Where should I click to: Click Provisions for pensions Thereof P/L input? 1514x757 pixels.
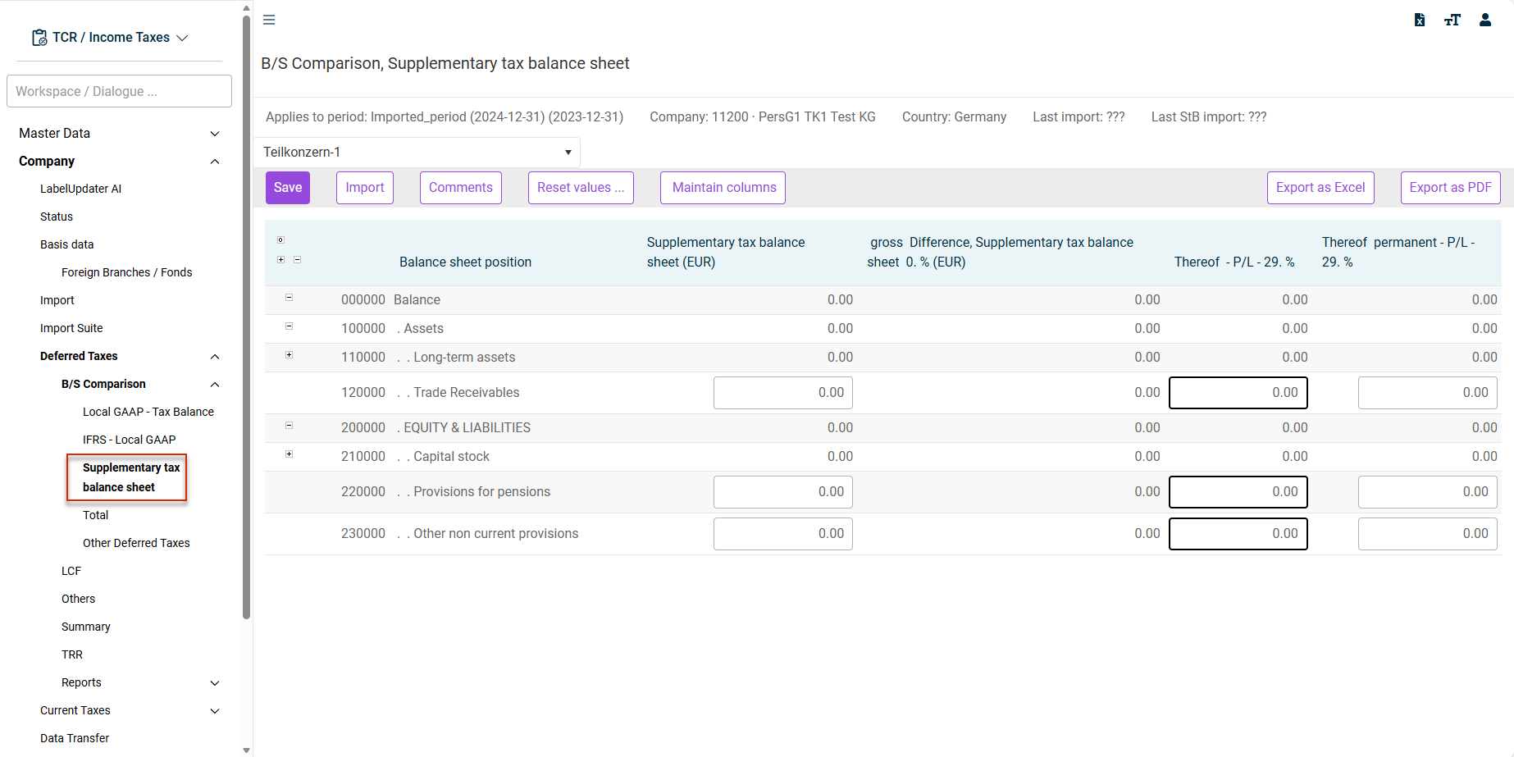click(x=1238, y=492)
